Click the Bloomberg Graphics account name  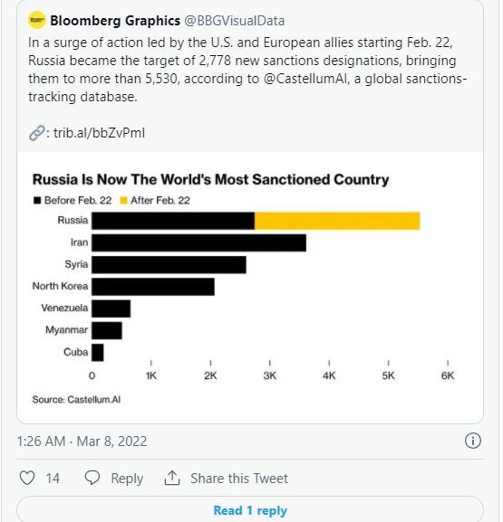tap(115, 21)
